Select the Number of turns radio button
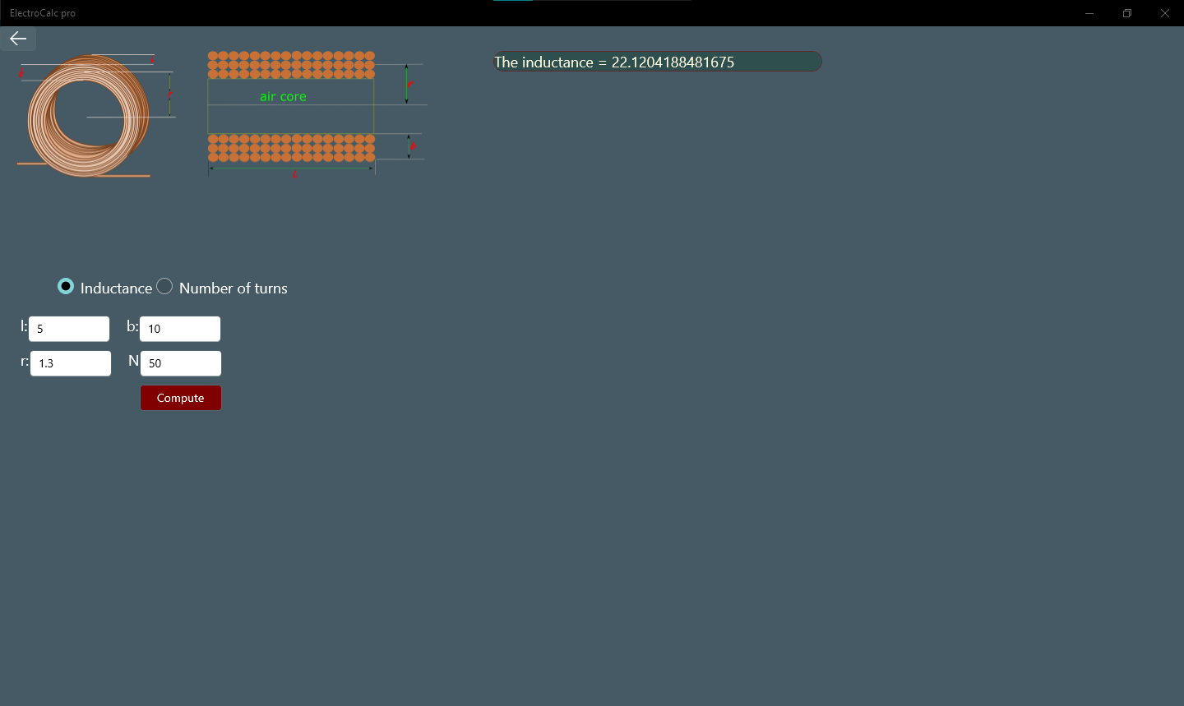The image size is (1184, 706). point(164,287)
